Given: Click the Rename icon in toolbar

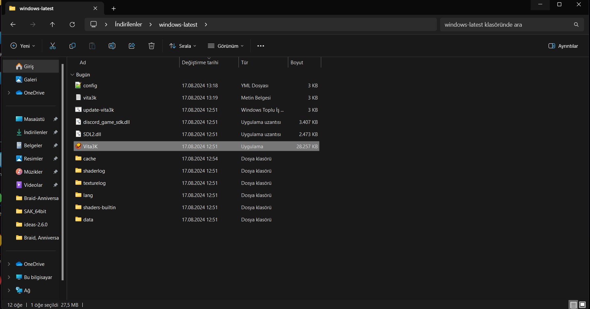Looking at the screenshot, I should click(112, 46).
